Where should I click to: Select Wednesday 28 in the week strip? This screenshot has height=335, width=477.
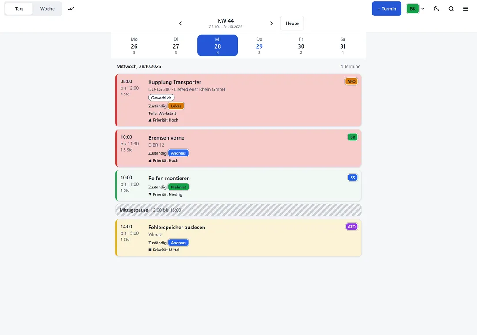(x=217, y=46)
